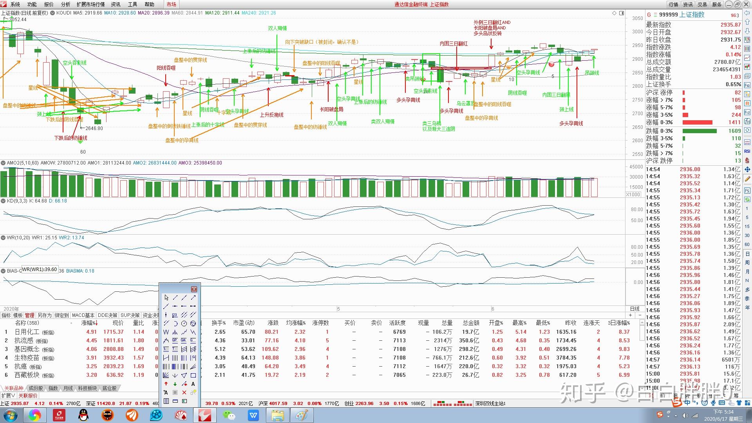
Task: Open the F10 company info icon
Action: 747,85
